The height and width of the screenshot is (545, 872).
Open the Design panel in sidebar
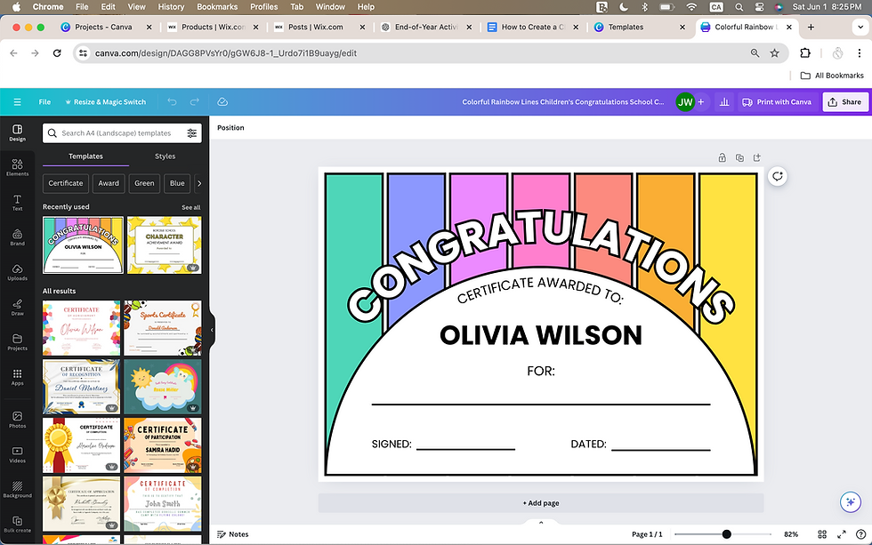[x=17, y=132]
